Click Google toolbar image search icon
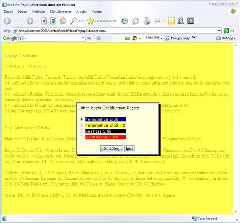240x223 pixels. click(x=127, y=38)
